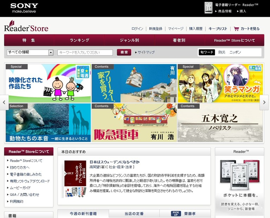The height and width of the screenshot is (218, 270).
Task: Open ムービーガイド link
Action: tap(20, 188)
